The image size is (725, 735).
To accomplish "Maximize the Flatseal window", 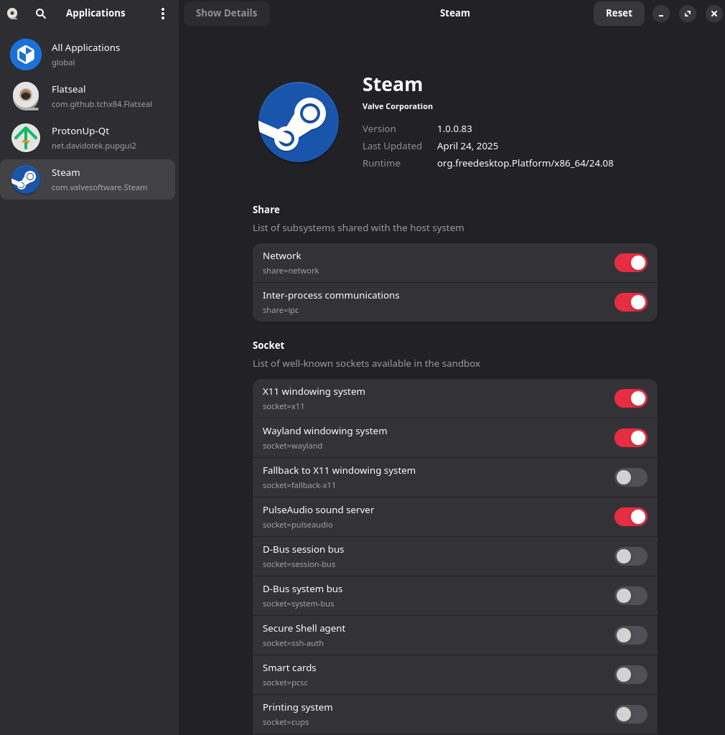I will click(x=688, y=14).
